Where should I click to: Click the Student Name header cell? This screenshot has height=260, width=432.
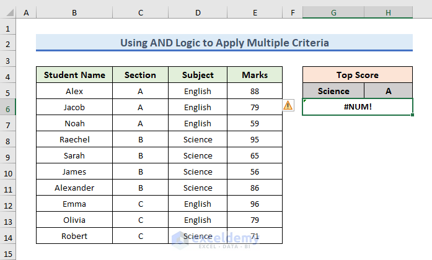75,75
